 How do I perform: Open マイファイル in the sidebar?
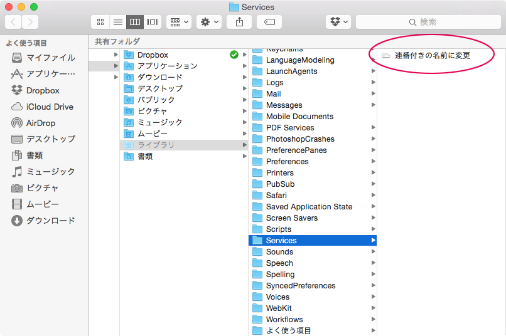click(x=43, y=58)
